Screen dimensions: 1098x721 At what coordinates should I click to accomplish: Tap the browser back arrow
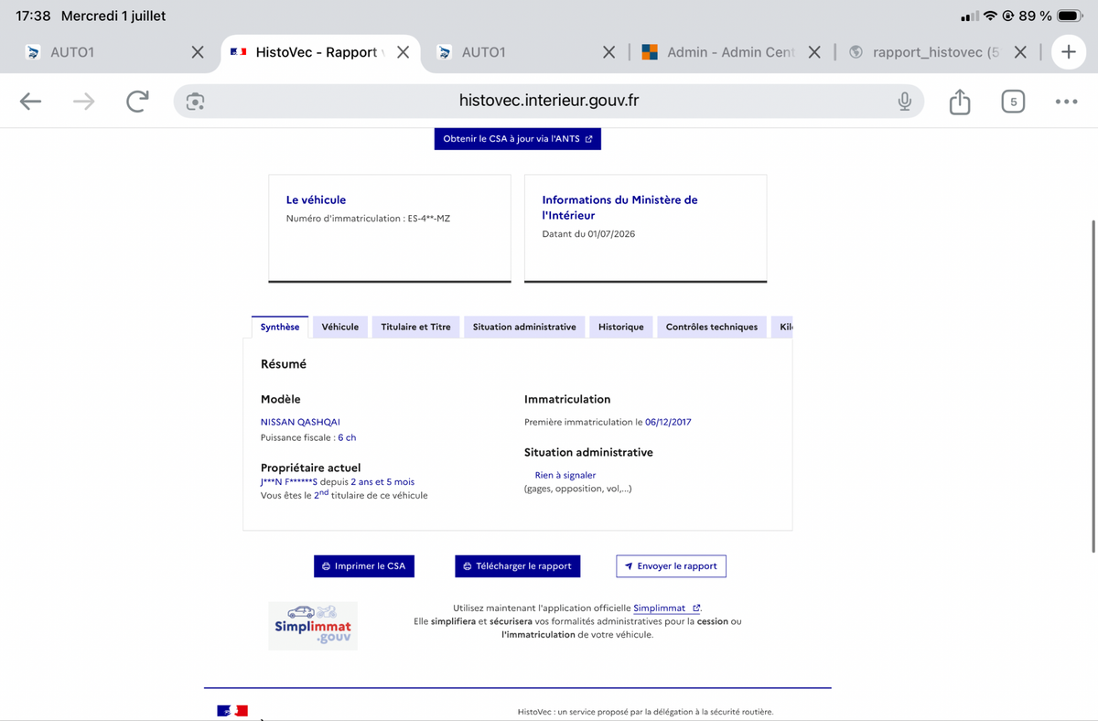pyautogui.click(x=30, y=102)
